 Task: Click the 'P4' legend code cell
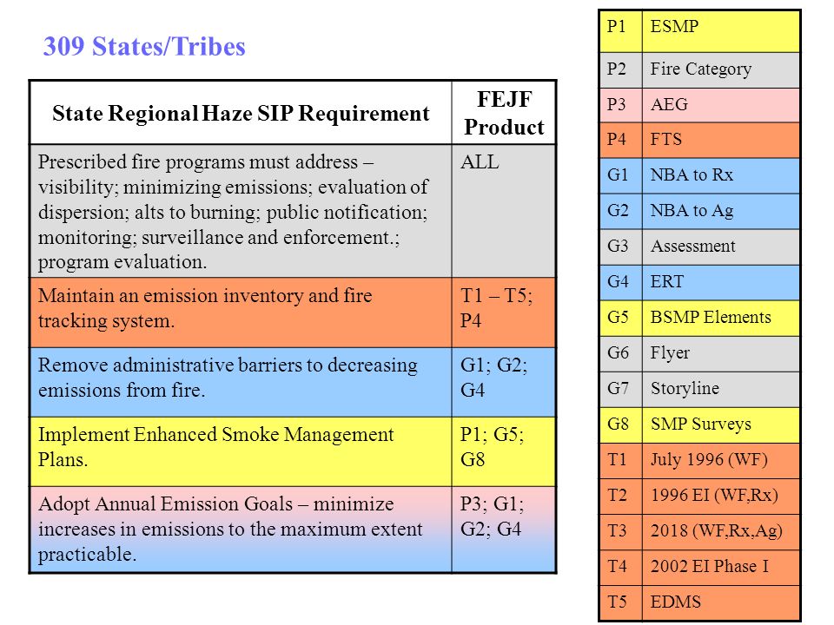620,141
